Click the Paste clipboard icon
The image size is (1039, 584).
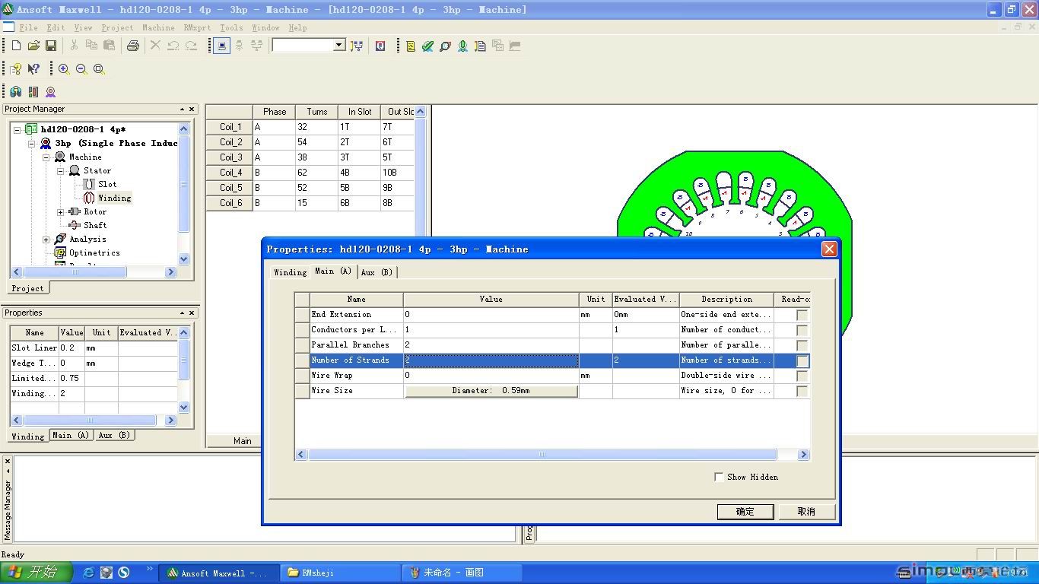pyautogui.click(x=109, y=46)
